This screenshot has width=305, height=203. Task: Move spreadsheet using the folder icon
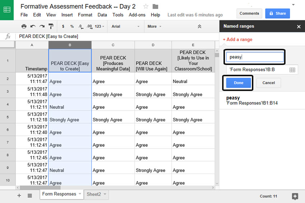pos(155,6)
